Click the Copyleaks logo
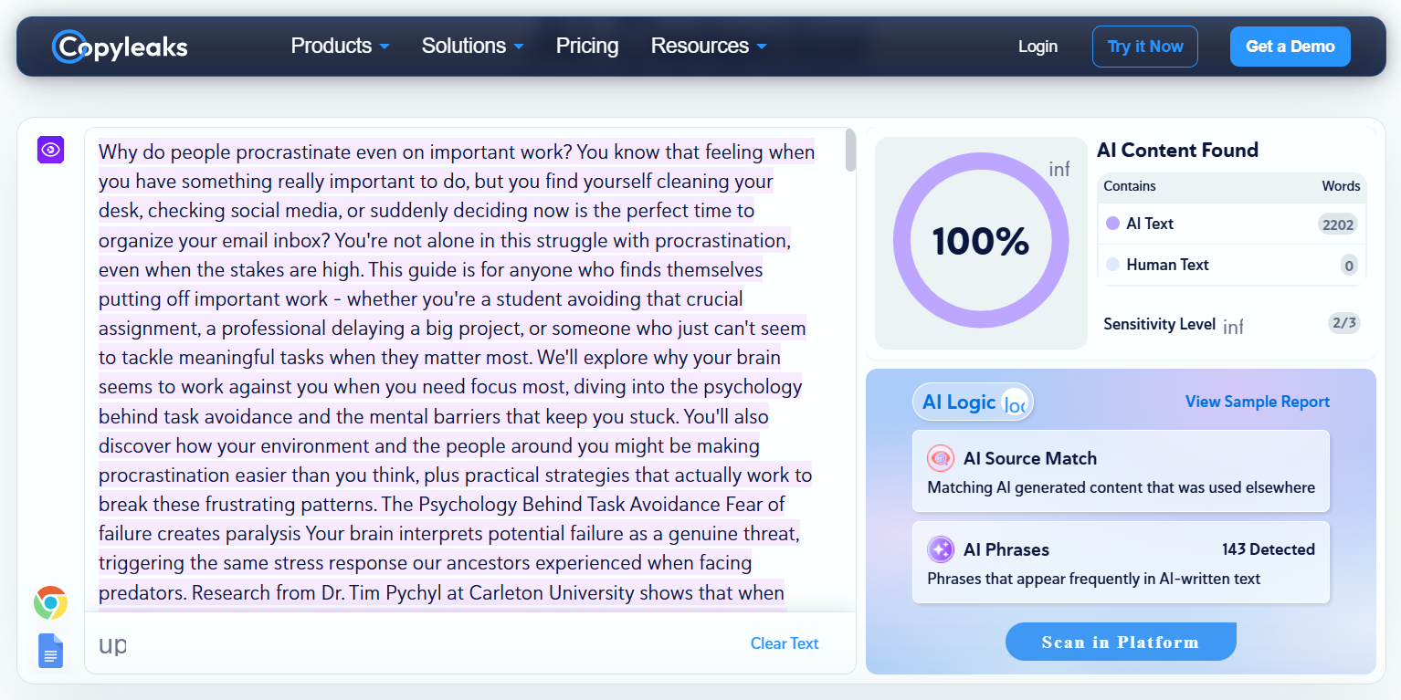The width and height of the screenshot is (1401, 700). (119, 46)
